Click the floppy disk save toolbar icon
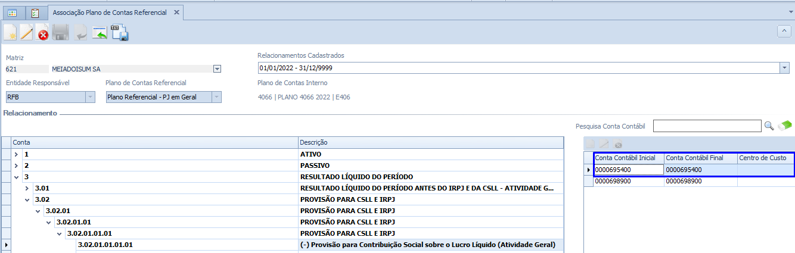Viewport: 795px width, 253px height. (61, 33)
